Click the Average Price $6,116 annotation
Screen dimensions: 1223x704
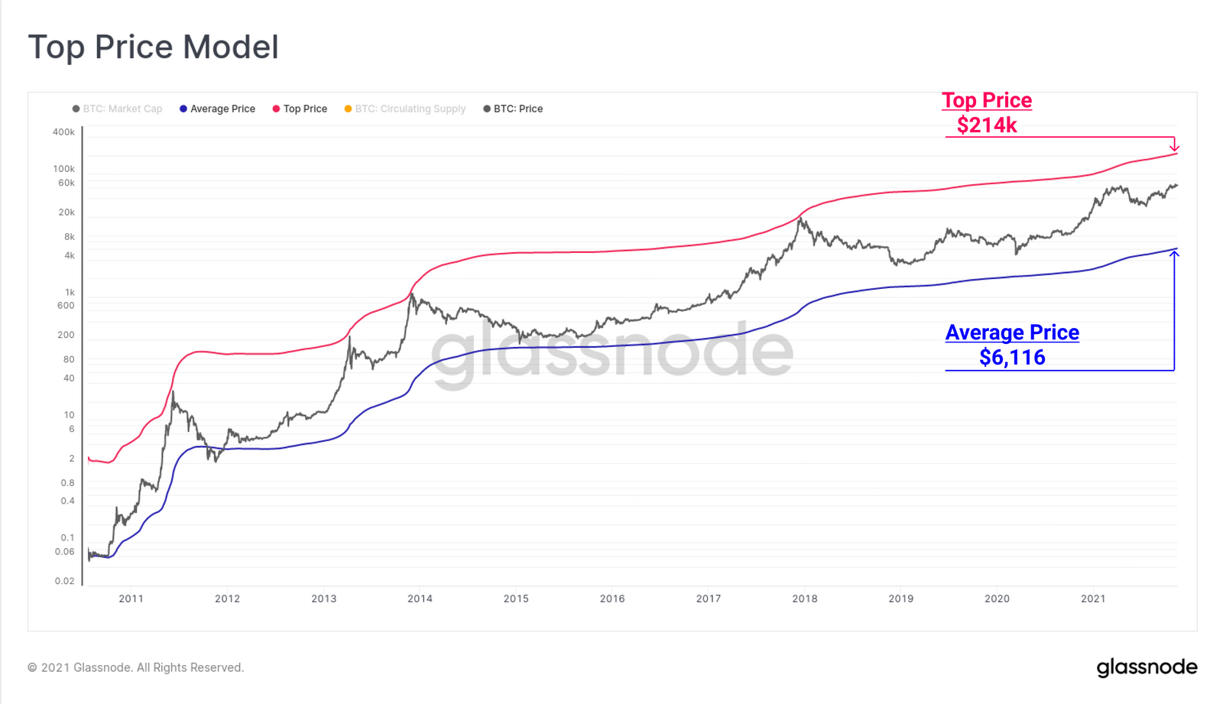coord(1012,345)
